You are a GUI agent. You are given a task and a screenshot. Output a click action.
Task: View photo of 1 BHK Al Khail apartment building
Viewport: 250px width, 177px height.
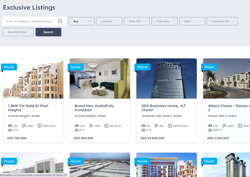tap(33, 78)
